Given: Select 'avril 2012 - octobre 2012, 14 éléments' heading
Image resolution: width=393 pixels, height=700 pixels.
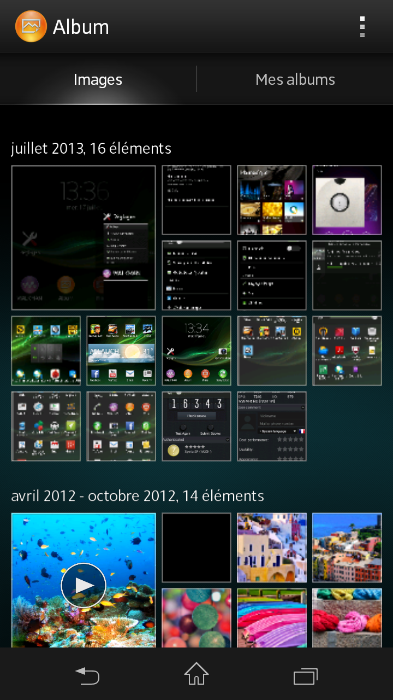Looking at the screenshot, I should point(138,496).
